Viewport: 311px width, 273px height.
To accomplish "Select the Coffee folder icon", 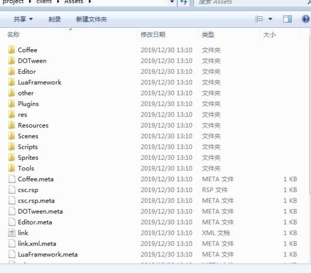I will [x=12, y=50].
